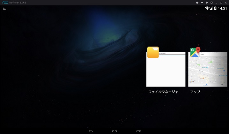Click the マップ text label
This screenshot has height=134, width=229.
coord(195,92)
